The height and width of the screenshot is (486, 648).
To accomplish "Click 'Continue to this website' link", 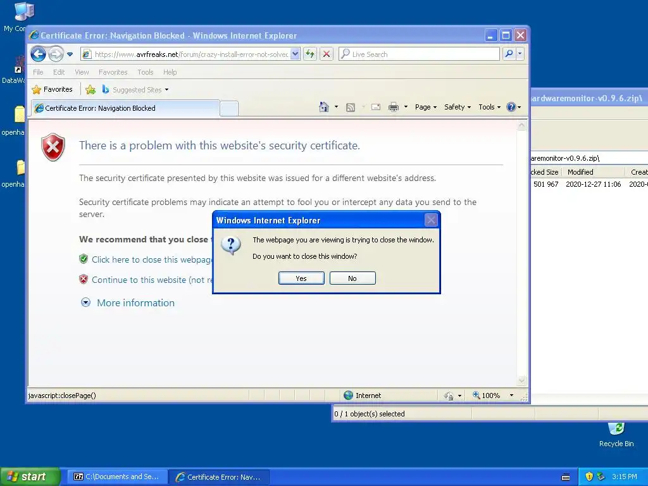I will coord(152,280).
